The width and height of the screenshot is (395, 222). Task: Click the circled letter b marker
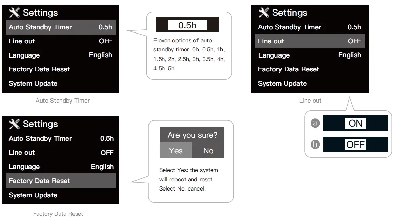(315, 145)
